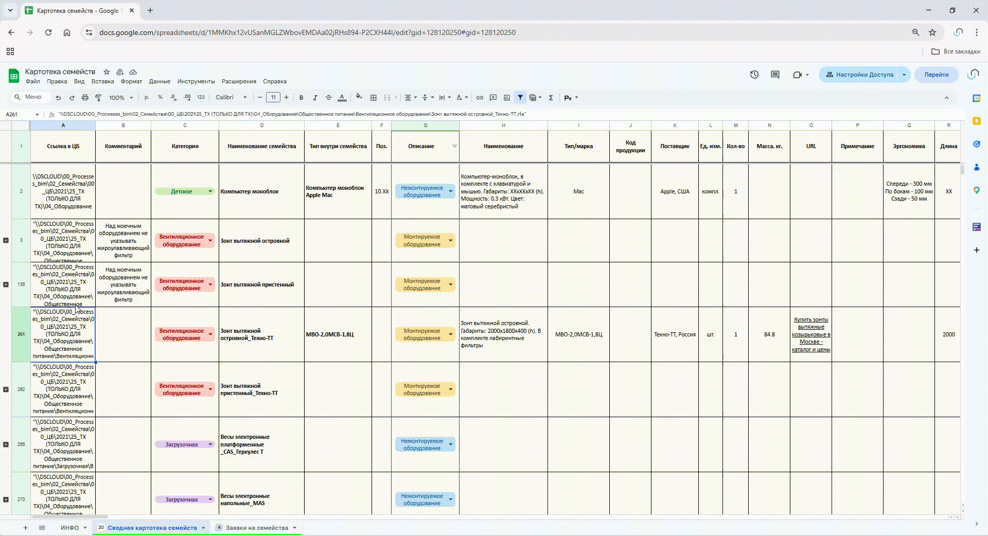Switch to the Заявки на семейства tab
988x536 pixels.
coord(257,528)
